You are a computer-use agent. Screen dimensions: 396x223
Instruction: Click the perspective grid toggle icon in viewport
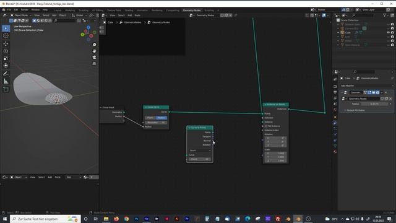94,63
